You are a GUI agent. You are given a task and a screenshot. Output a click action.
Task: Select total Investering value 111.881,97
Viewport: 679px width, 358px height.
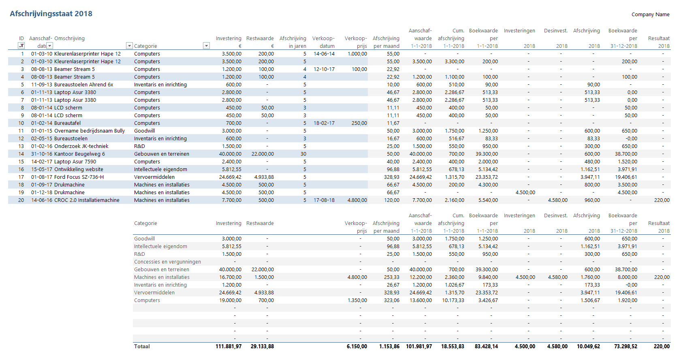click(x=228, y=347)
